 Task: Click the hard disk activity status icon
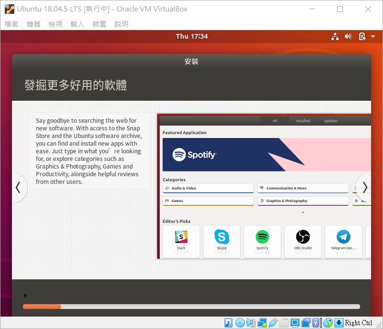pos(228,323)
